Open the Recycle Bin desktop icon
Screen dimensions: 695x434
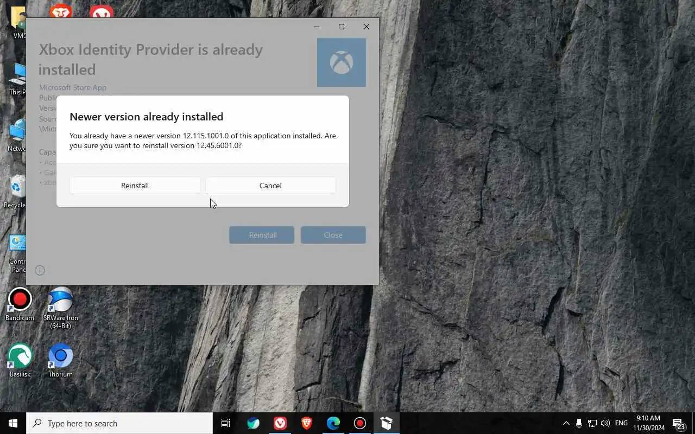[15, 192]
